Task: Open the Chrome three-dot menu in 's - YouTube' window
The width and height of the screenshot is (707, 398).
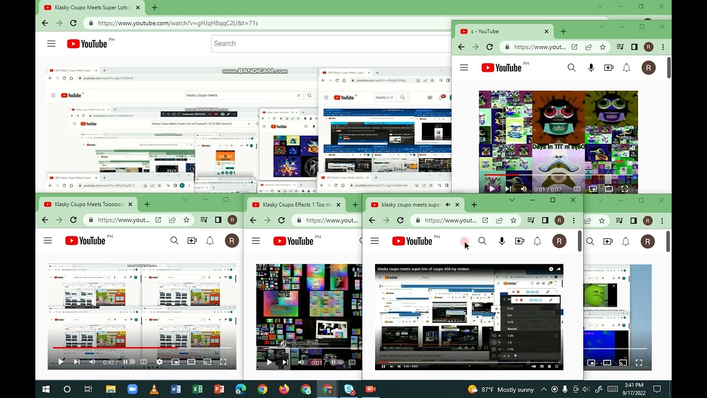Action: [663, 47]
